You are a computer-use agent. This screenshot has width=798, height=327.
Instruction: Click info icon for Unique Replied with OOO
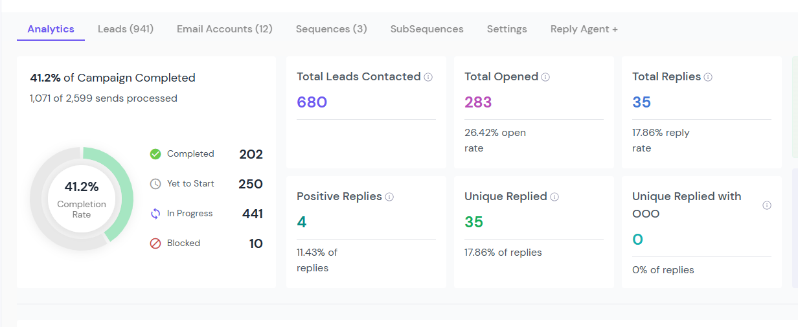click(767, 205)
